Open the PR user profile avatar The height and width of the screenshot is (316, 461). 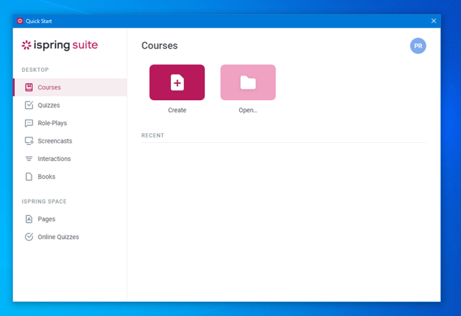tap(418, 46)
